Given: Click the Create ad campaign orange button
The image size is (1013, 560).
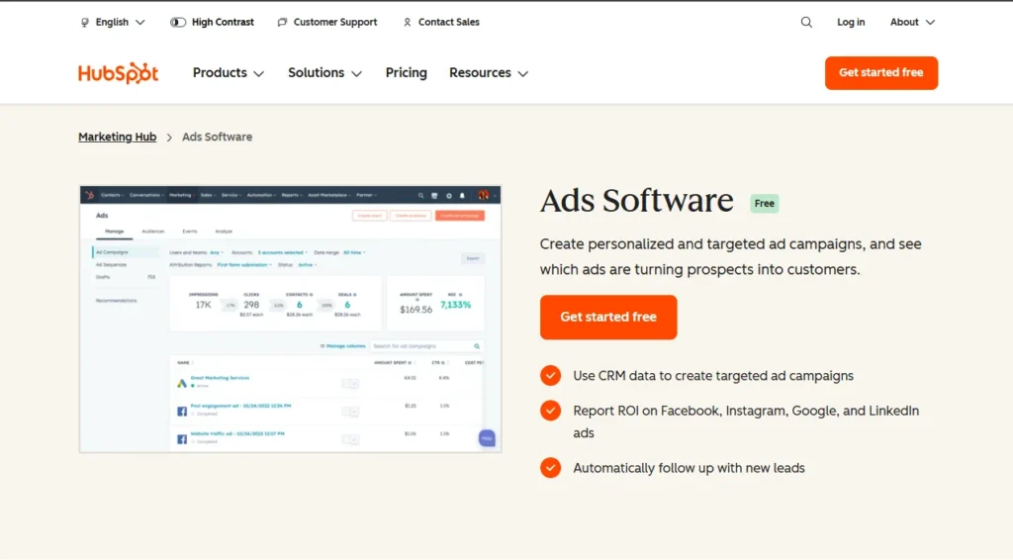Looking at the screenshot, I should pos(459,216).
